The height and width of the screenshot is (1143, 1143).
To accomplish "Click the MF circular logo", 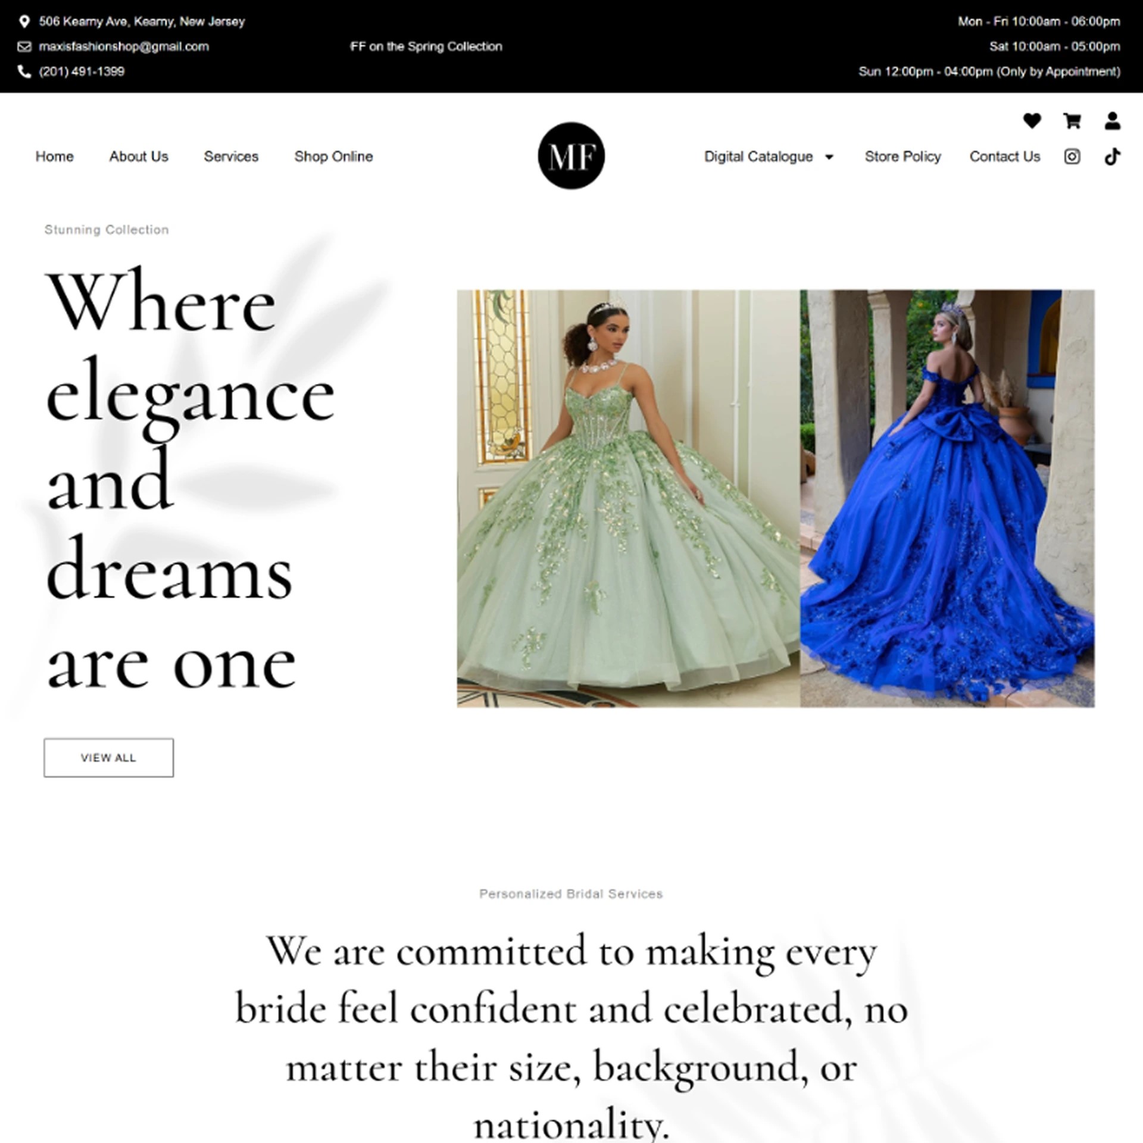I will [571, 156].
